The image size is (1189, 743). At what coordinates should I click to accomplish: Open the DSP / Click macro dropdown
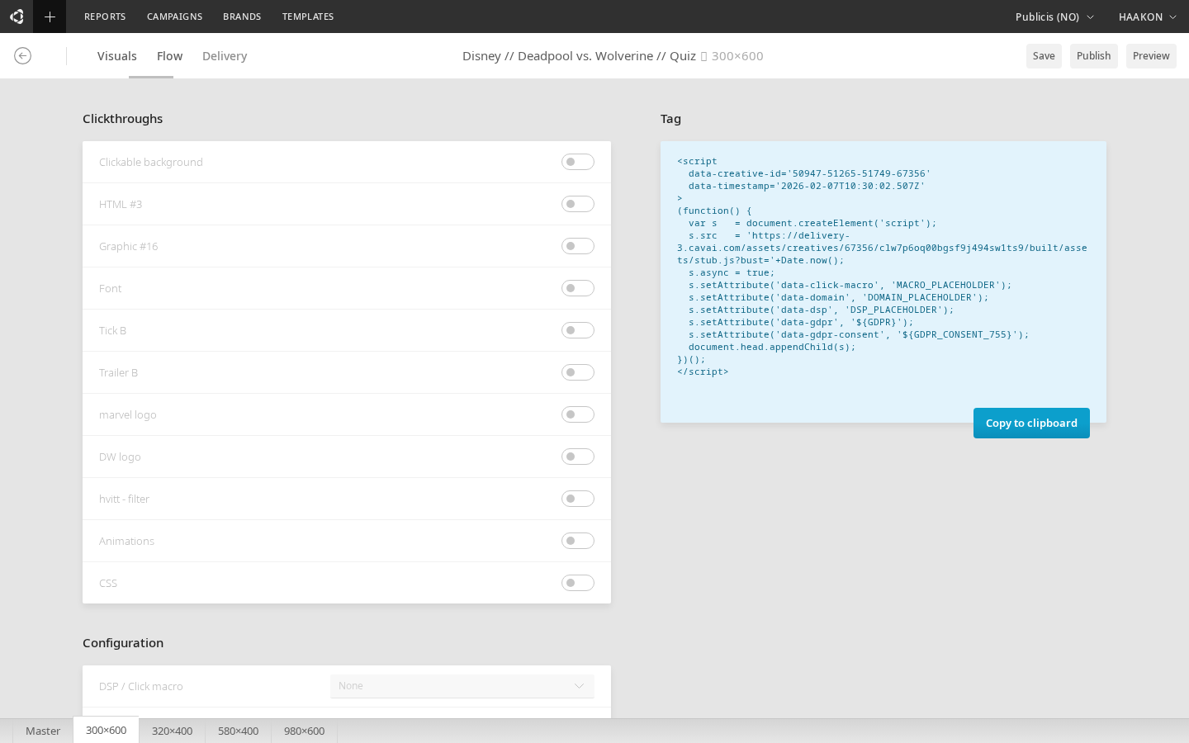coord(462,686)
